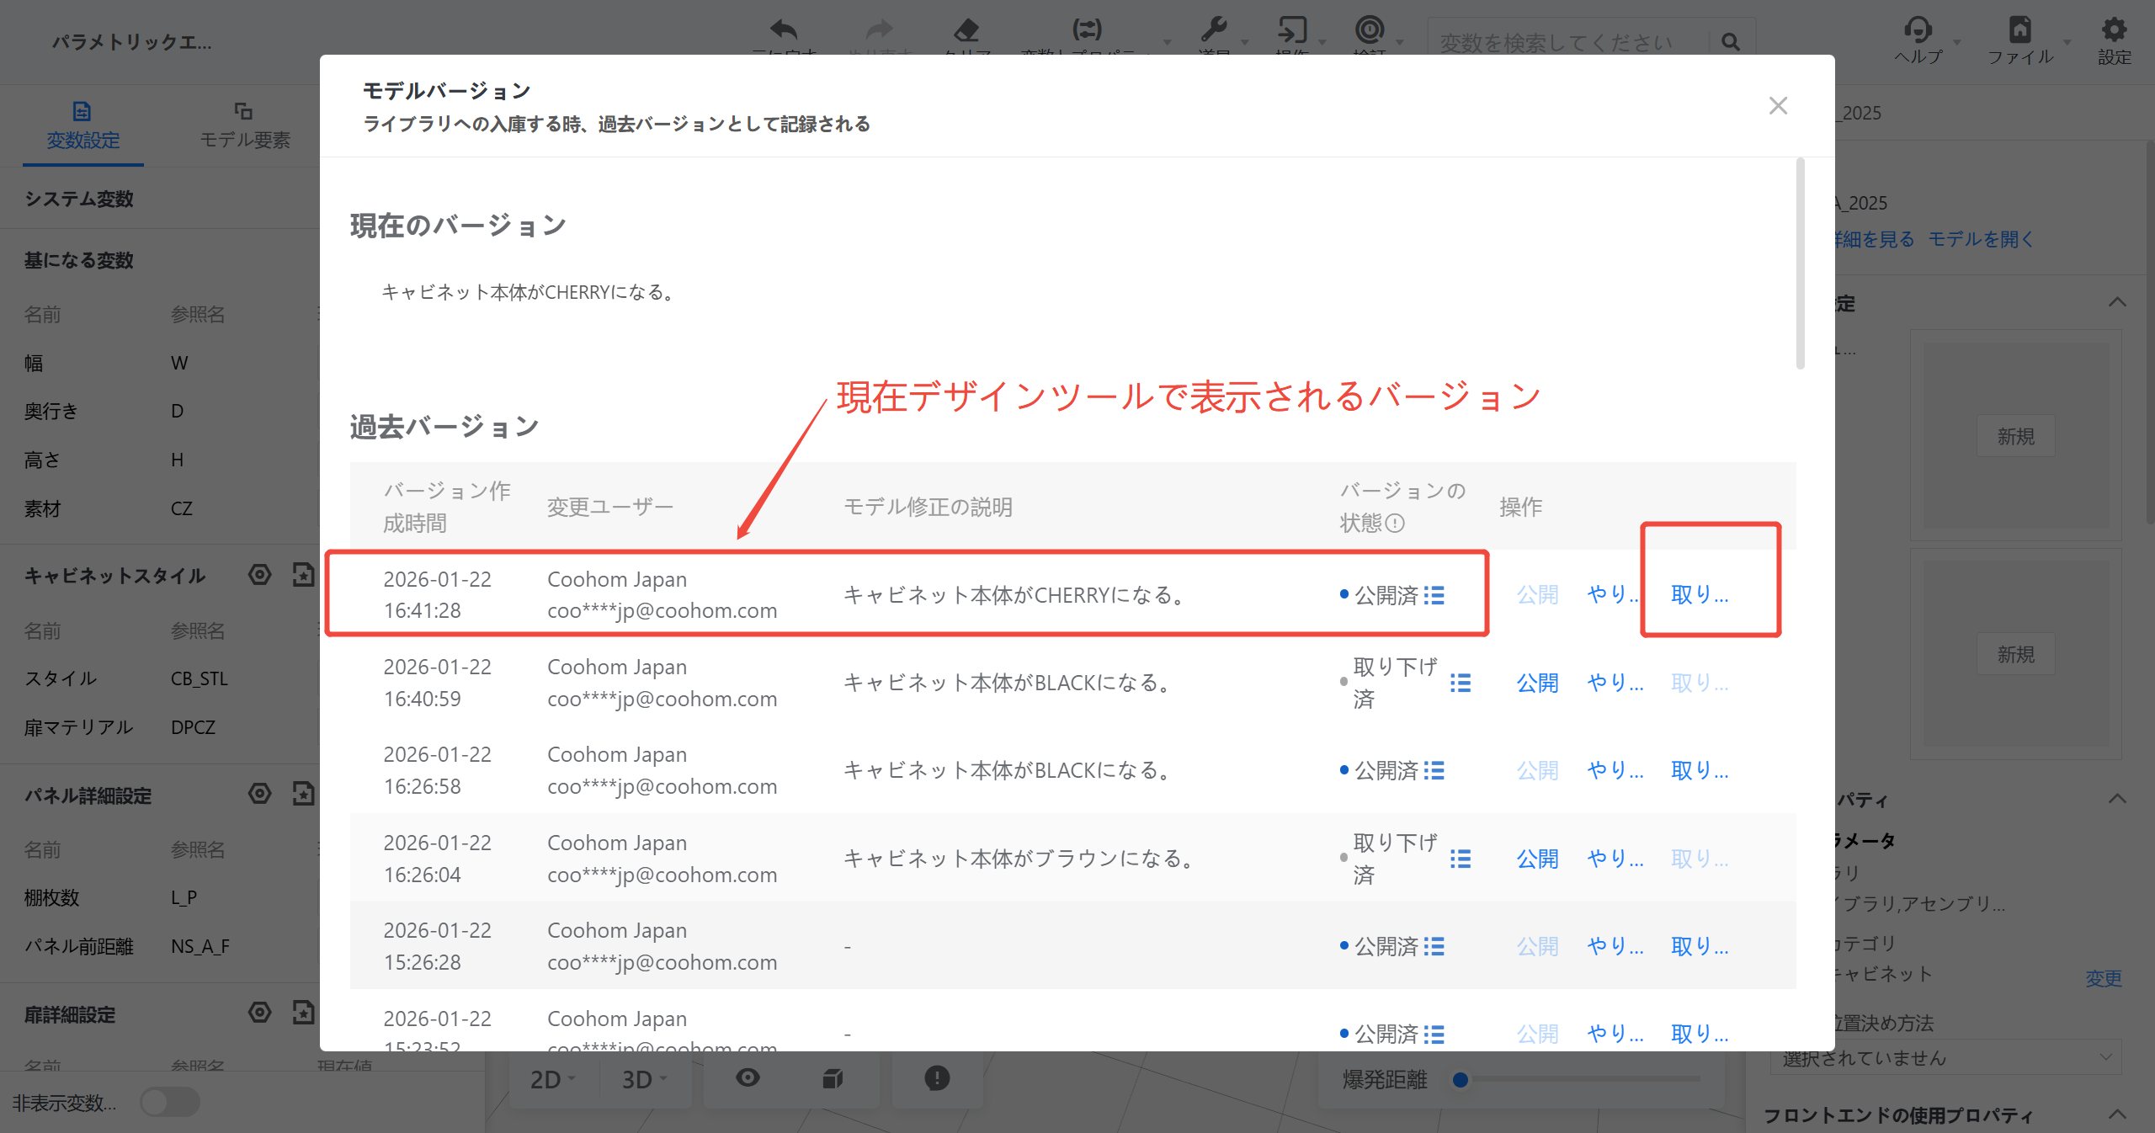Switch to the モデル要素 tab

coord(244,126)
